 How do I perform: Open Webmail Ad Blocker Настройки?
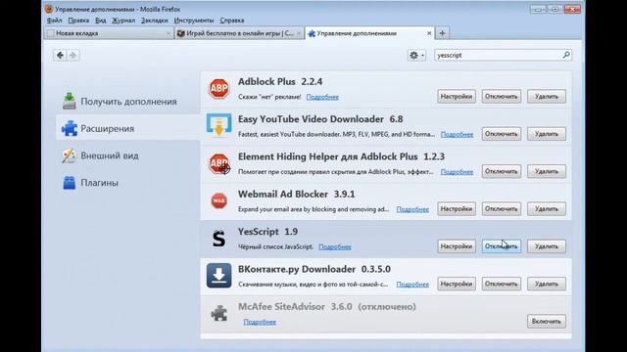coord(457,208)
